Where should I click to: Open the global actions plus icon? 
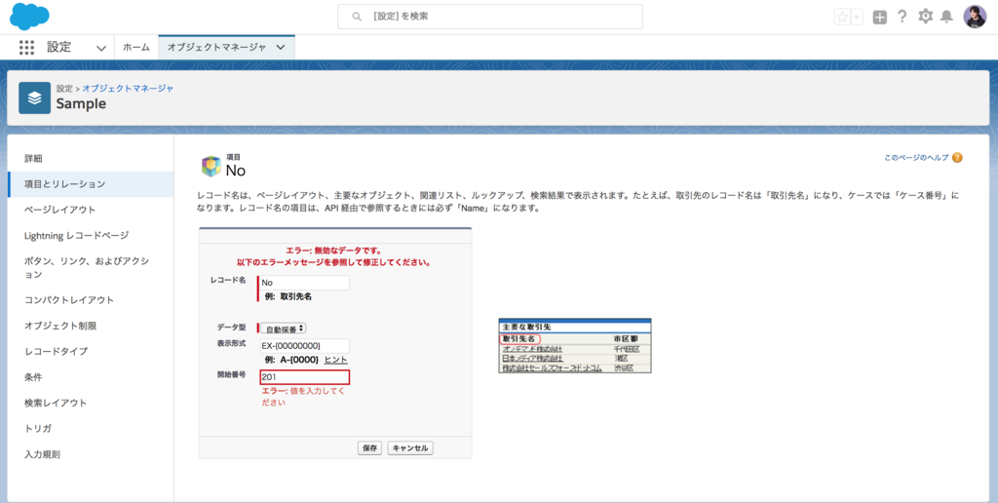click(x=880, y=18)
